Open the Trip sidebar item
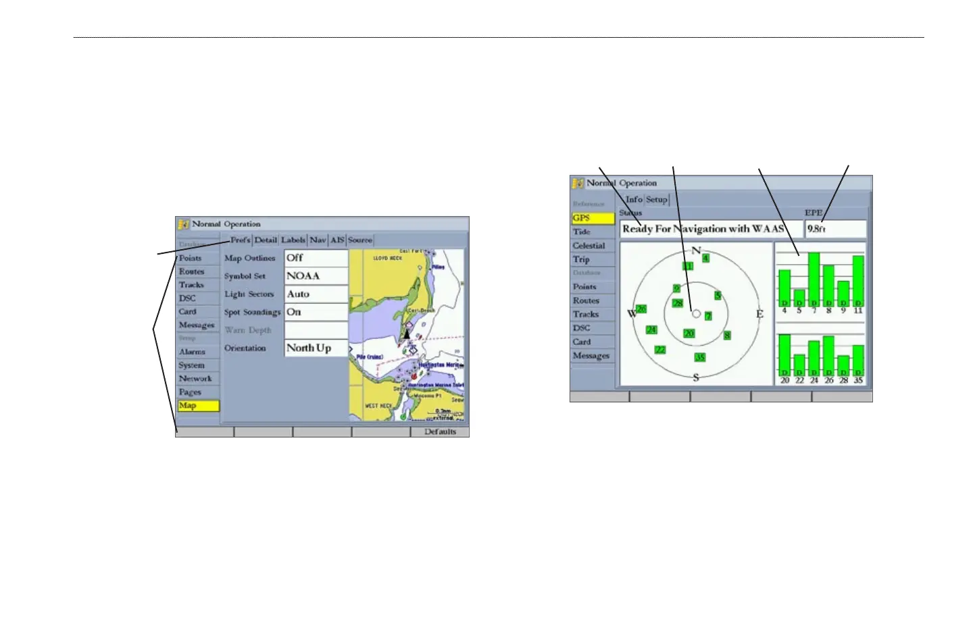Image resolution: width=973 pixels, height=632 pixels. coord(593,259)
